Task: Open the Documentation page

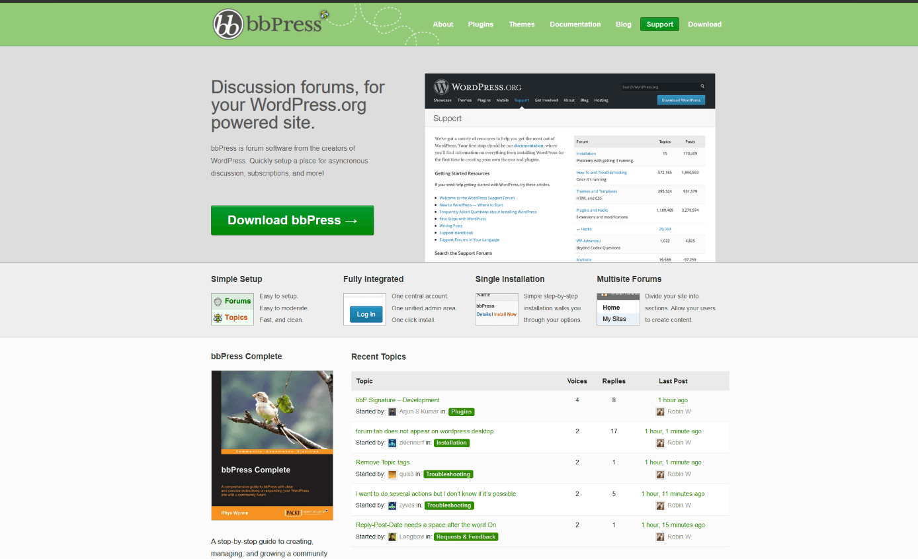Action: 575,24
